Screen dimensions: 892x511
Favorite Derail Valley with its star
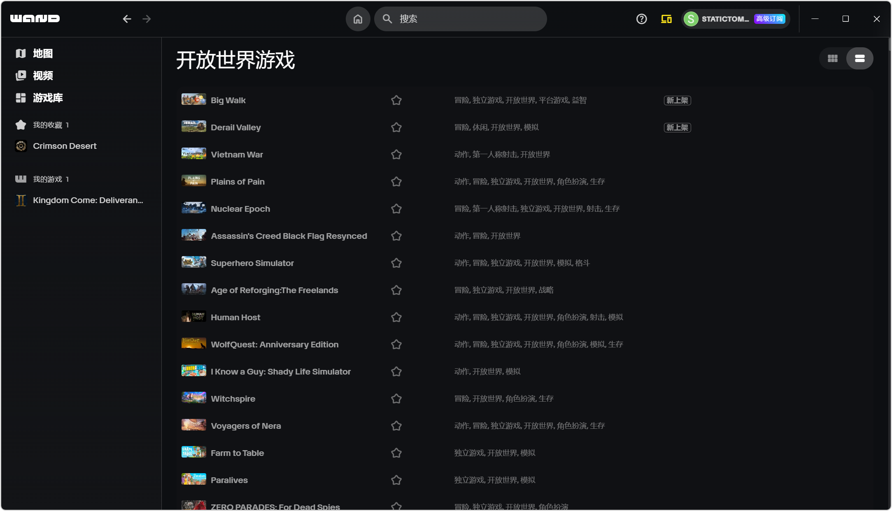[x=396, y=127]
